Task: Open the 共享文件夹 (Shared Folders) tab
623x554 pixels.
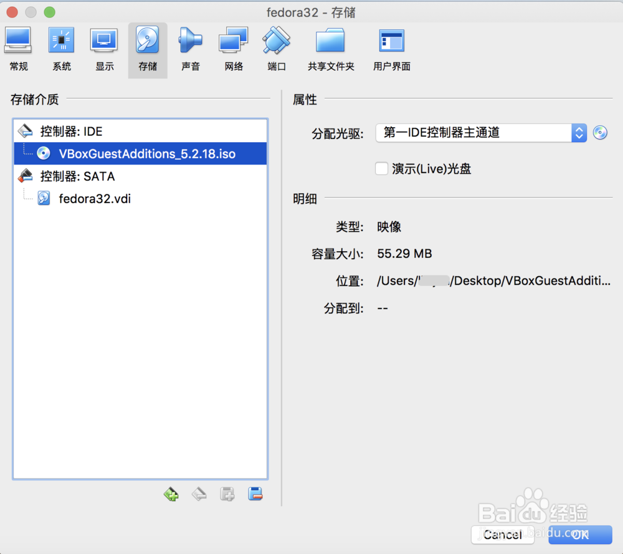Action: coord(331,50)
